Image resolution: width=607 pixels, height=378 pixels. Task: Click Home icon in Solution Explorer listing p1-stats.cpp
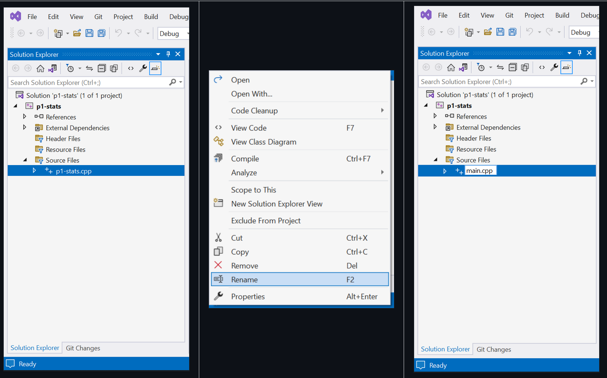click(40, 68)
